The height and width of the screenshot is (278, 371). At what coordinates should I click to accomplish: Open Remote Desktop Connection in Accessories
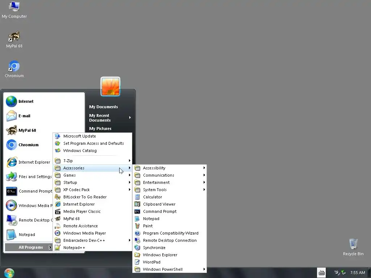(170, 240)
